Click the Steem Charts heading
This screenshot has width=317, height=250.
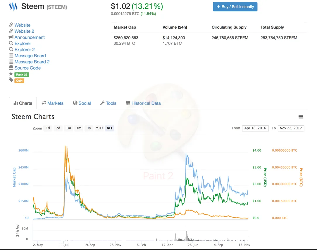(x=33, y=117)
